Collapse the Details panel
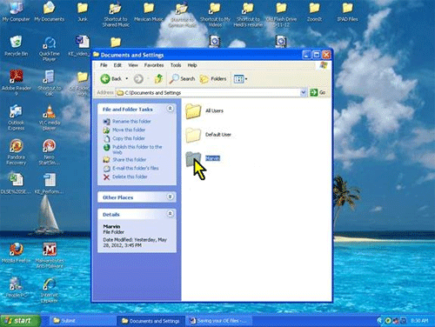Image resolution: width=435 pixels, height=327 pixels. click(x=171, y=214)
